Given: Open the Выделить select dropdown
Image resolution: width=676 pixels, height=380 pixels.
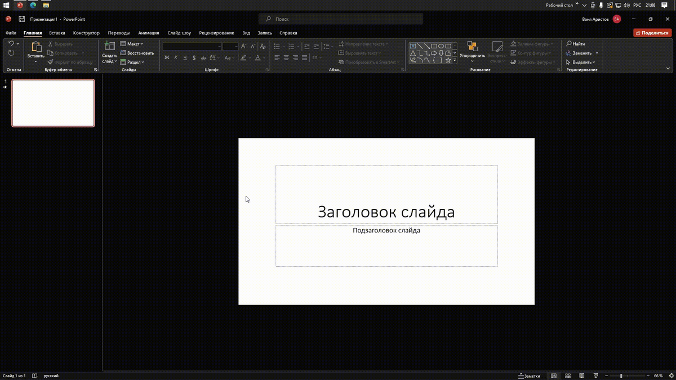Looking at the screenshot, I should (581, 62).
